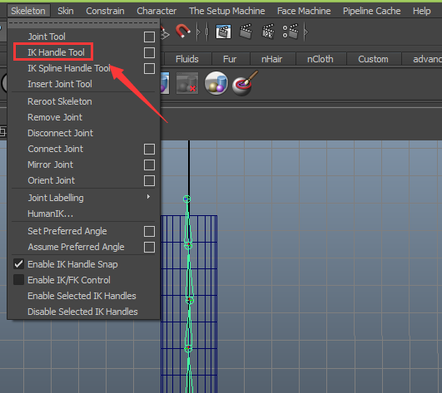
Task: Toggle Enable IK Handle Snap checkmark
Action: click(18, 264)
